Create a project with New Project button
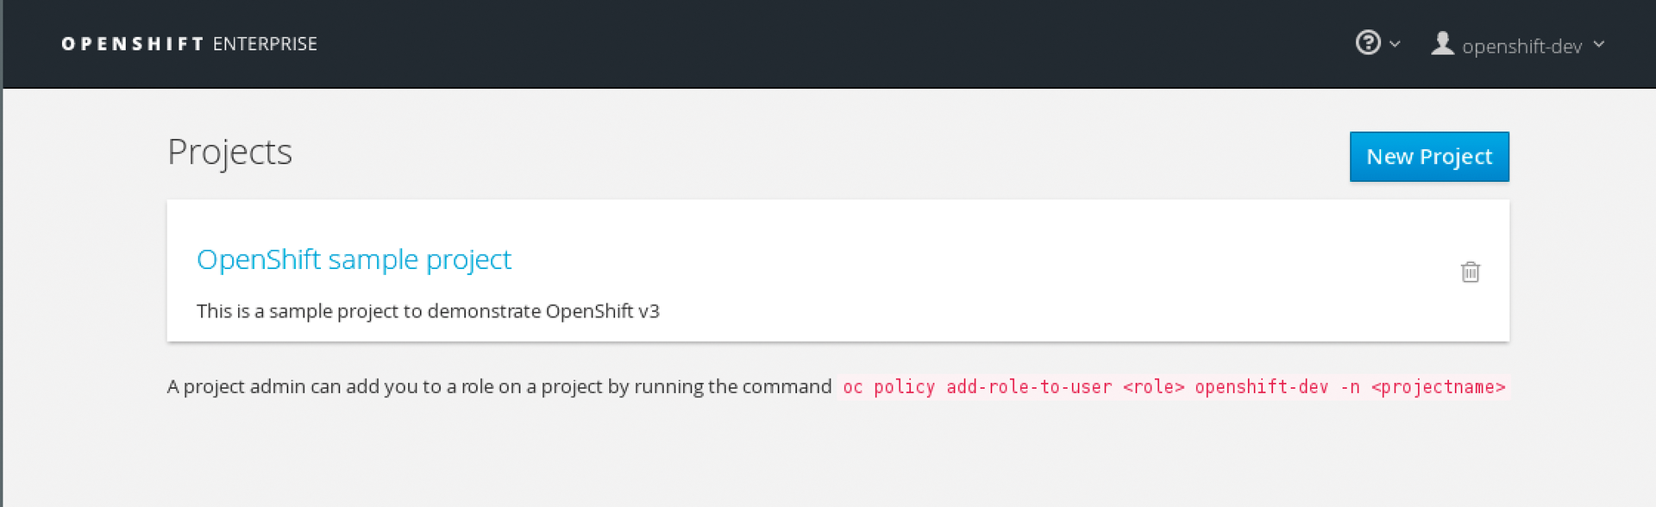This screenshot has width=1656, height=507. pos(1429,156)
